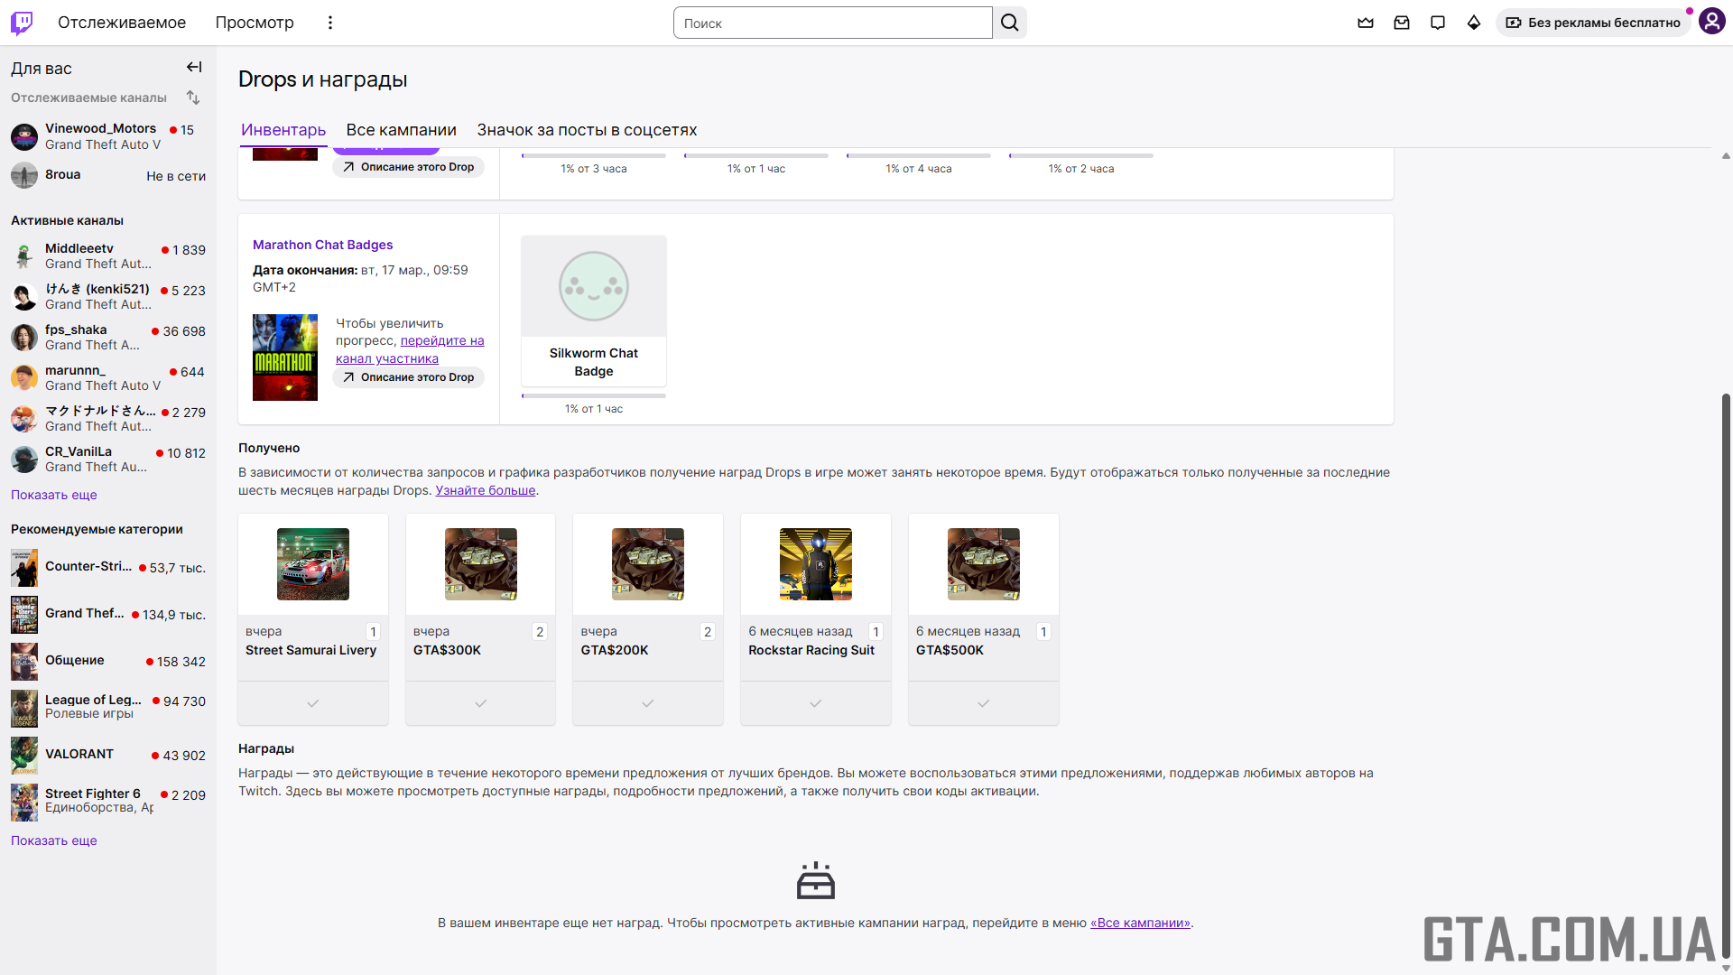This screenshot has width=1733, height=975.
Task: Open user profile avatar menu
Action: [1711, 22]
